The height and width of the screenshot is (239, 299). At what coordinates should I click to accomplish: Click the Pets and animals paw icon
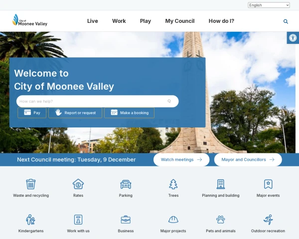[x=221, y=220]
